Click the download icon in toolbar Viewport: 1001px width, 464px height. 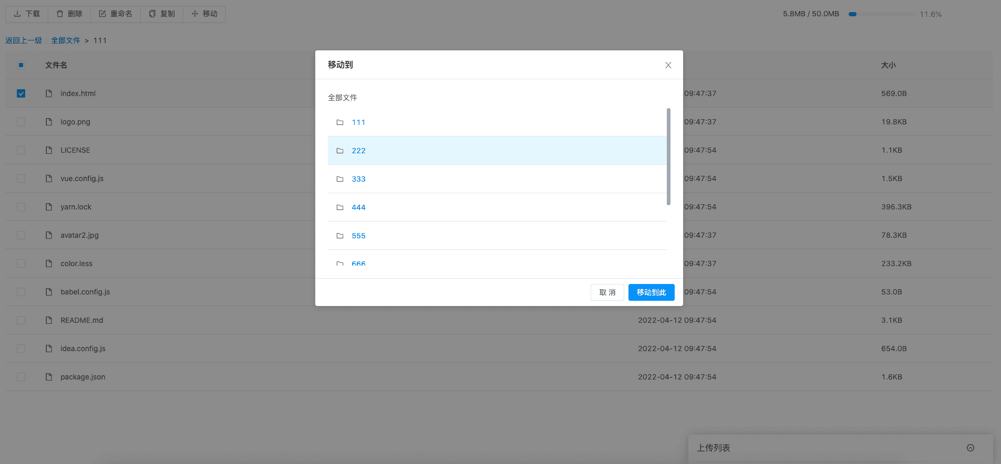17,14
